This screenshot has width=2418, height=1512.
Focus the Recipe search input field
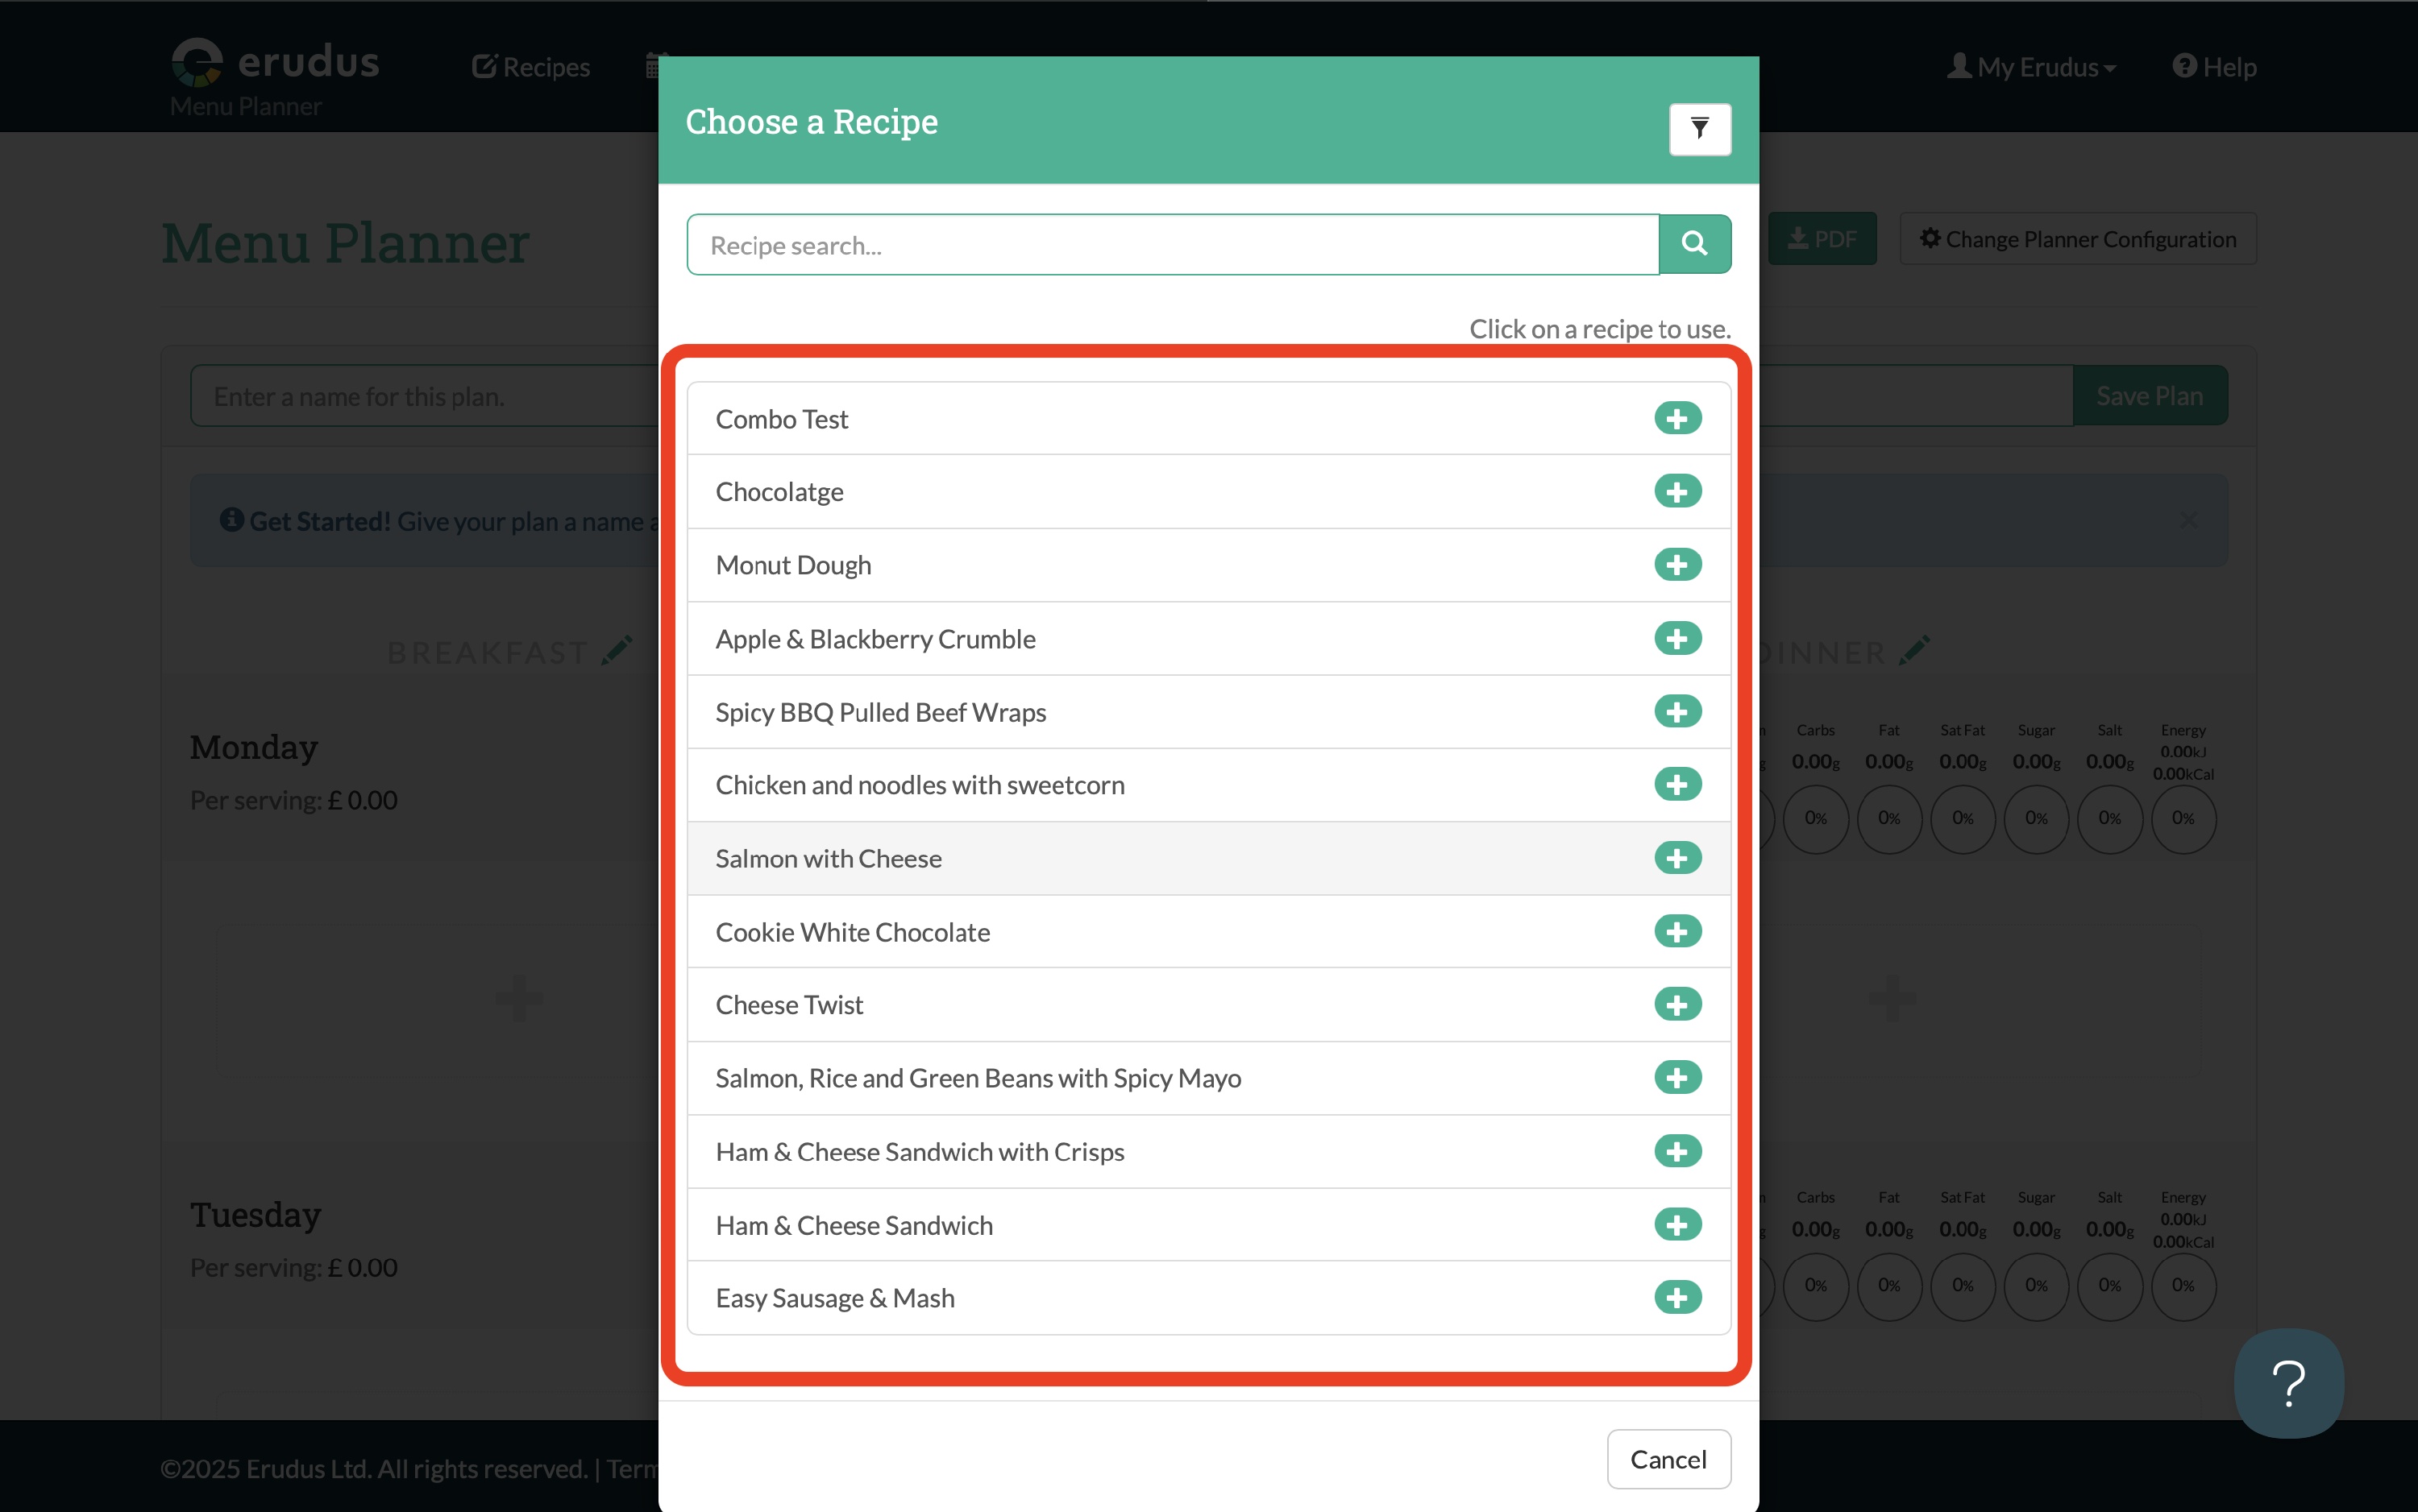coord(1171,245)
